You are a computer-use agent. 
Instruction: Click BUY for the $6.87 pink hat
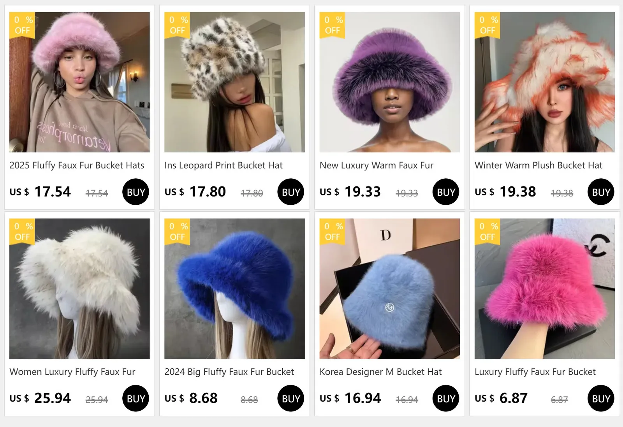601,398
